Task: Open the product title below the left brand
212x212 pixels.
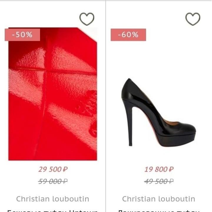Action: 53,210
